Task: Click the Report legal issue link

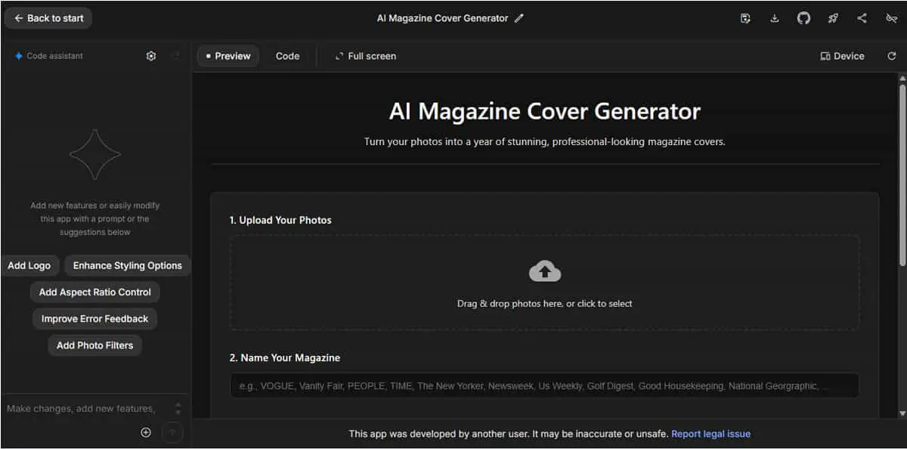Action: (x=710, y=434)
